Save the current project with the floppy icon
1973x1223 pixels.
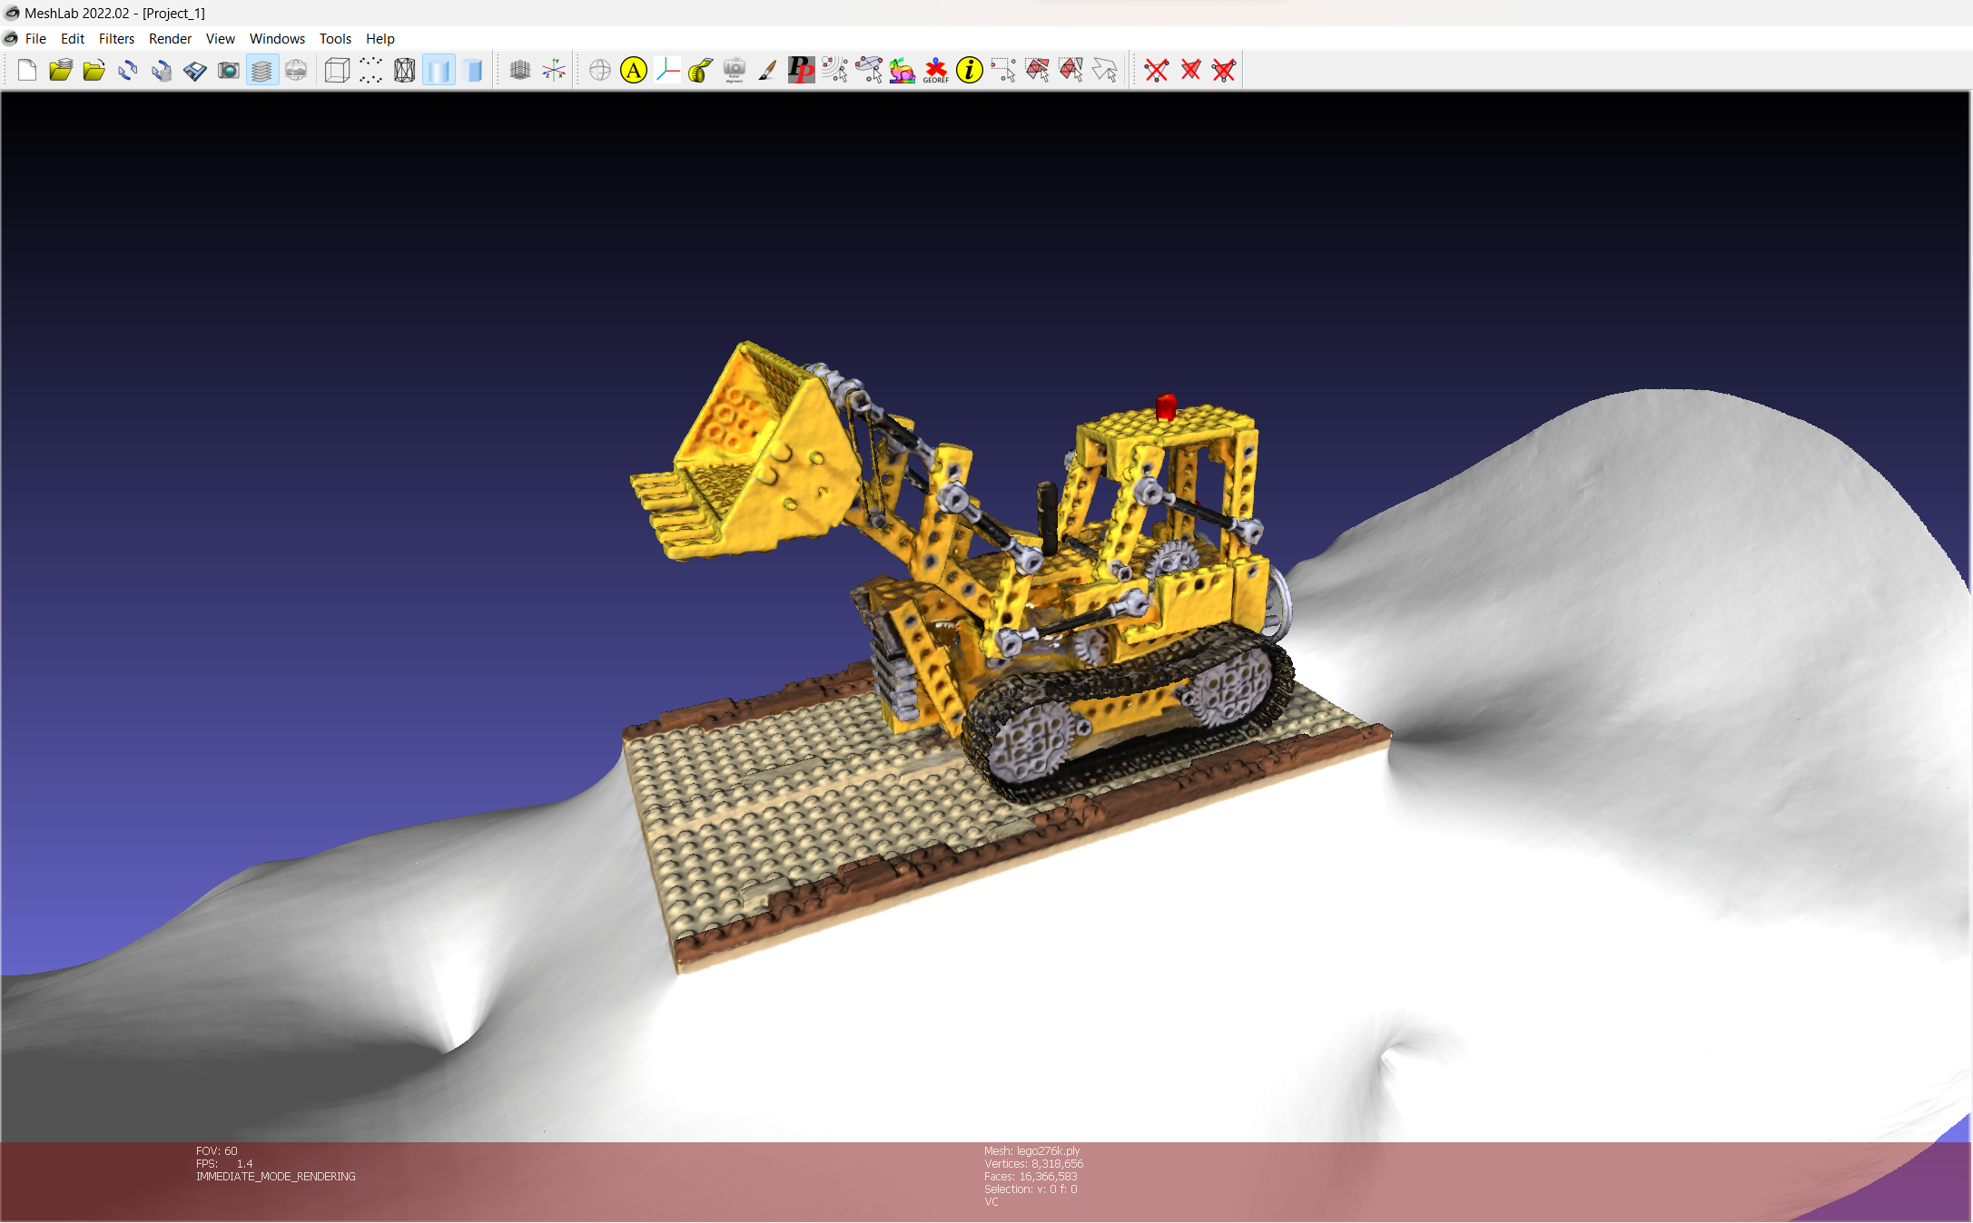point(195,70)
